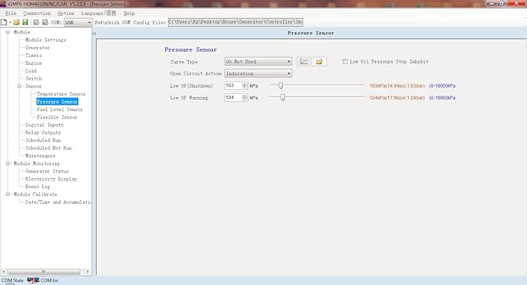Select Scheduled Run in the tree
The height and width of the screenshot is (285, 527).
click(x=43, y=140)
